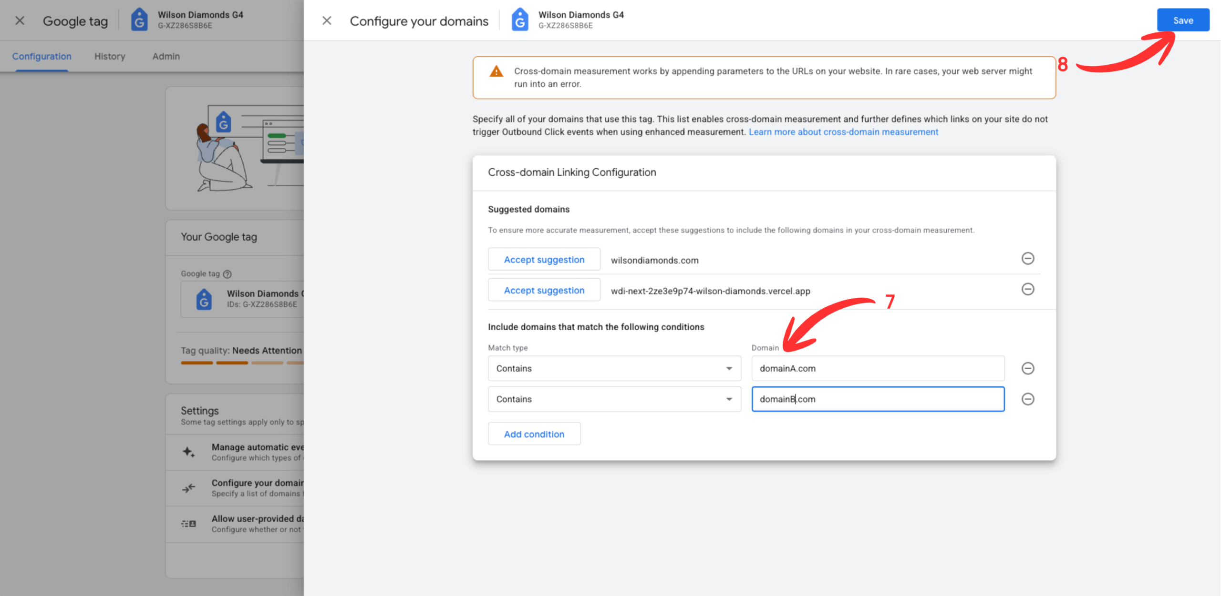
Task: Switch to the Configuration tab
Action: pos(41,56)
